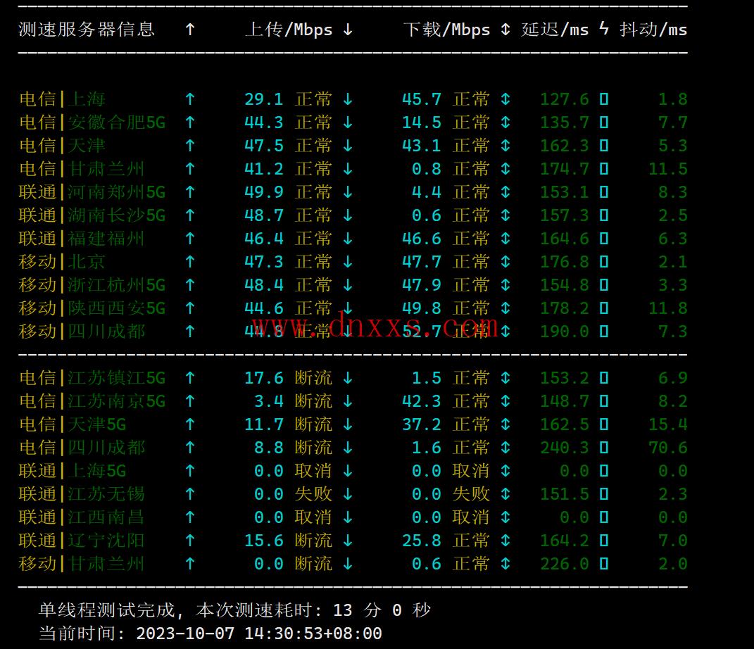The image size is (754, 649).
Task: Select the 测速服务器信息 column header
Action: click(x=87, y=30)
